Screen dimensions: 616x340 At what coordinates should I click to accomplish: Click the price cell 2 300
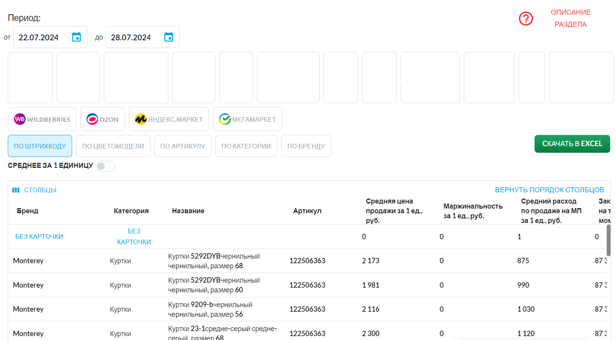tap(371, 333)
